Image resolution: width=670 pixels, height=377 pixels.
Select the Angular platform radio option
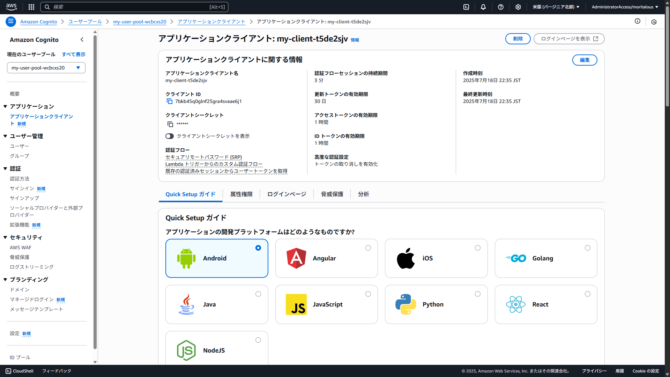368,248
